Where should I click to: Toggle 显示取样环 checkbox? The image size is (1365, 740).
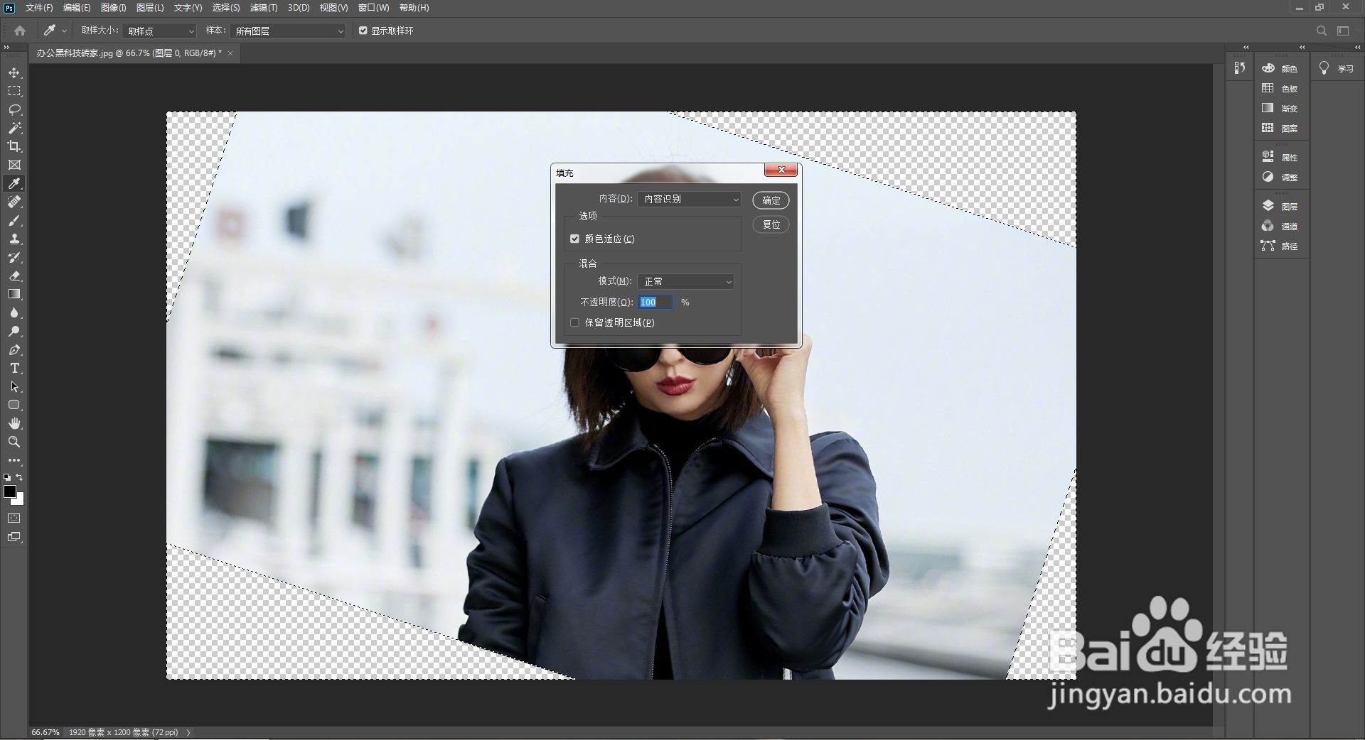363,31
